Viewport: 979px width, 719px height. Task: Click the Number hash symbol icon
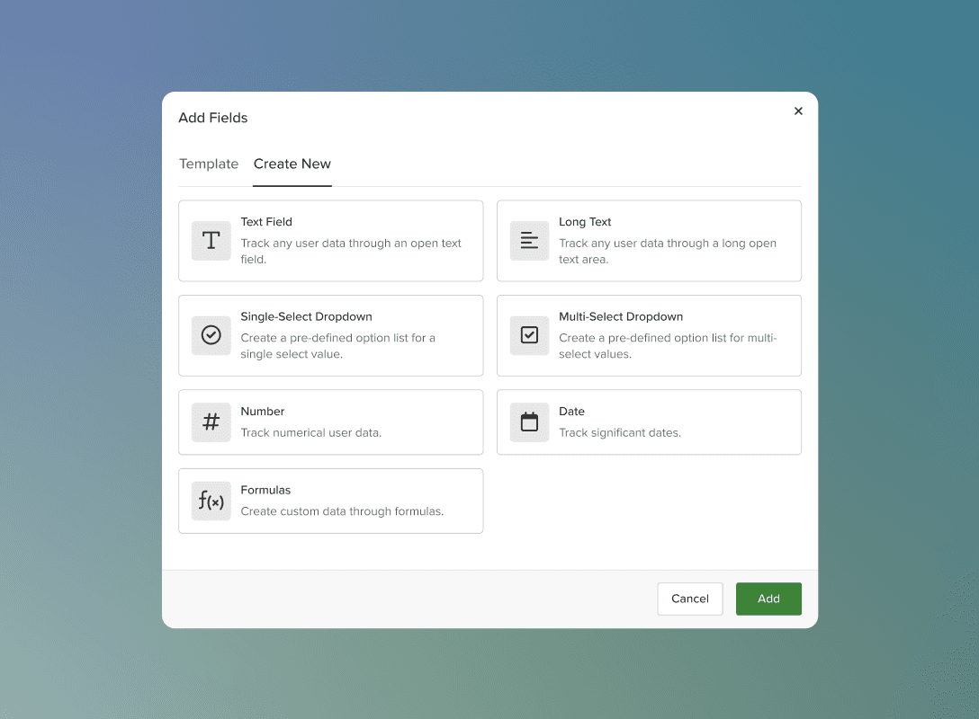pos(211,422)
